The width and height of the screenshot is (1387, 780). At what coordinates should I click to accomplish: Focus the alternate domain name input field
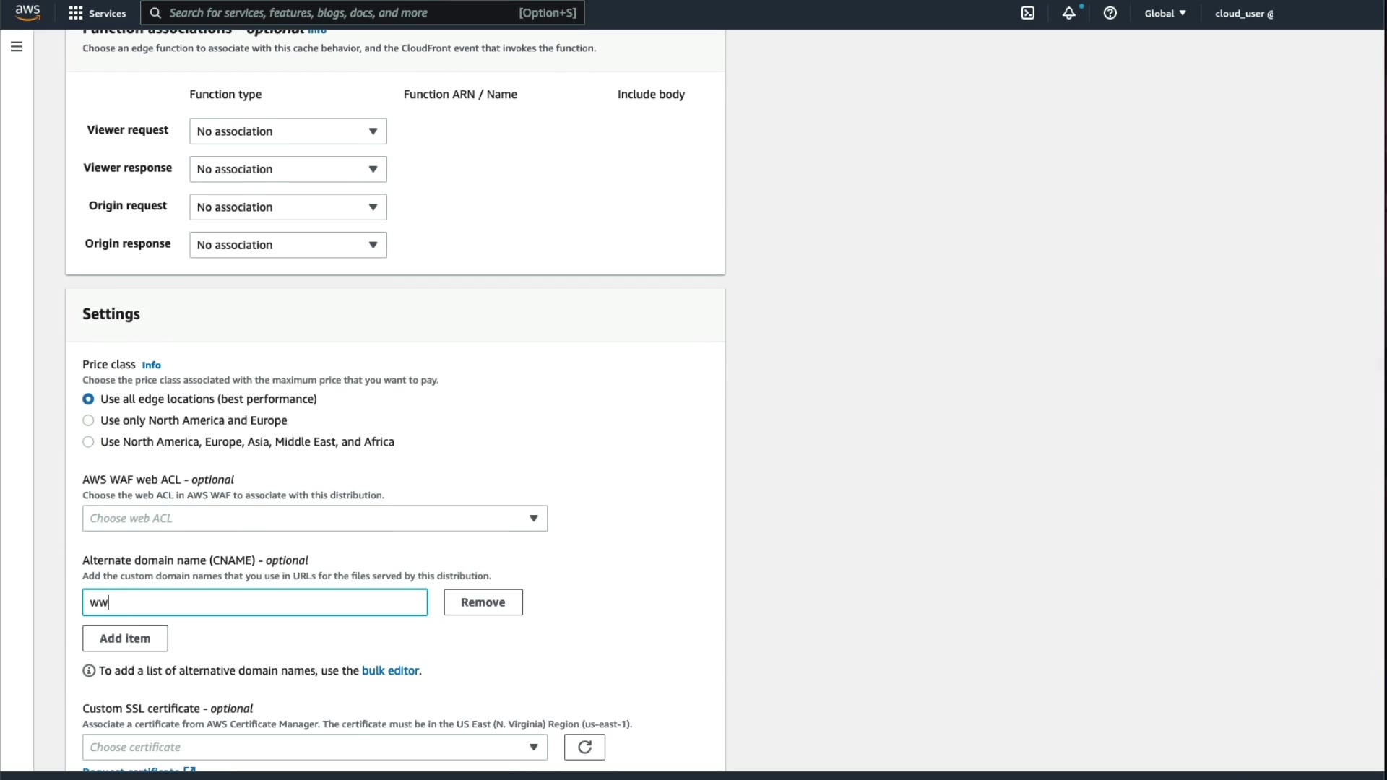coord(254,602)
